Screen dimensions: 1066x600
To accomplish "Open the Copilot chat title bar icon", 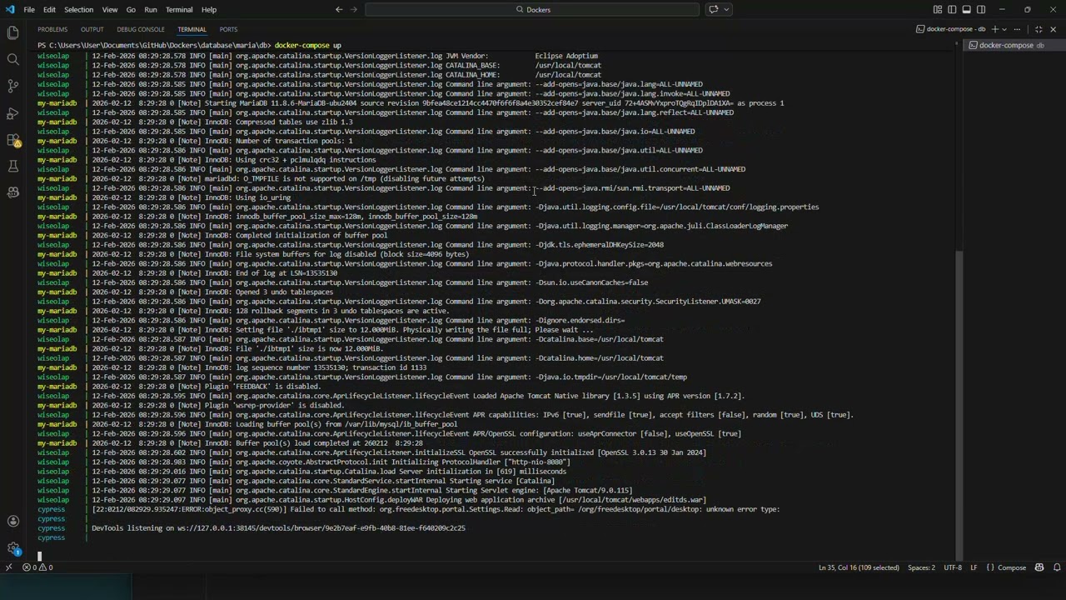I will point(713,9).
